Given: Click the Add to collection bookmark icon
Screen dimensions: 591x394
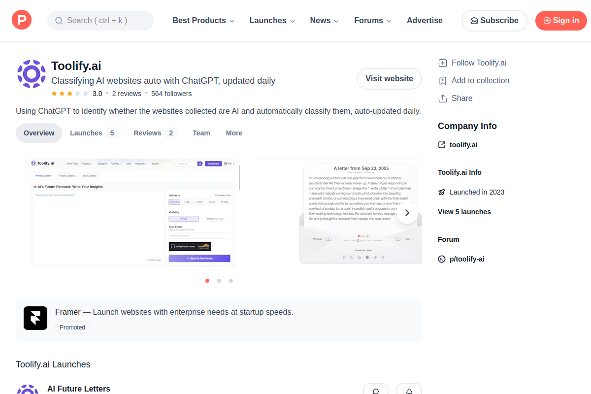Looking at the screenshot, I should (442, 80).
